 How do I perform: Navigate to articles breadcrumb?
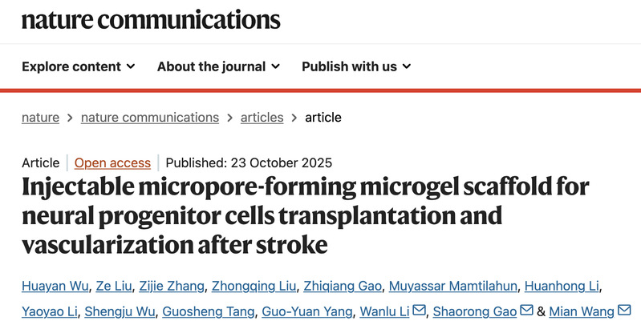pos(262,117)
